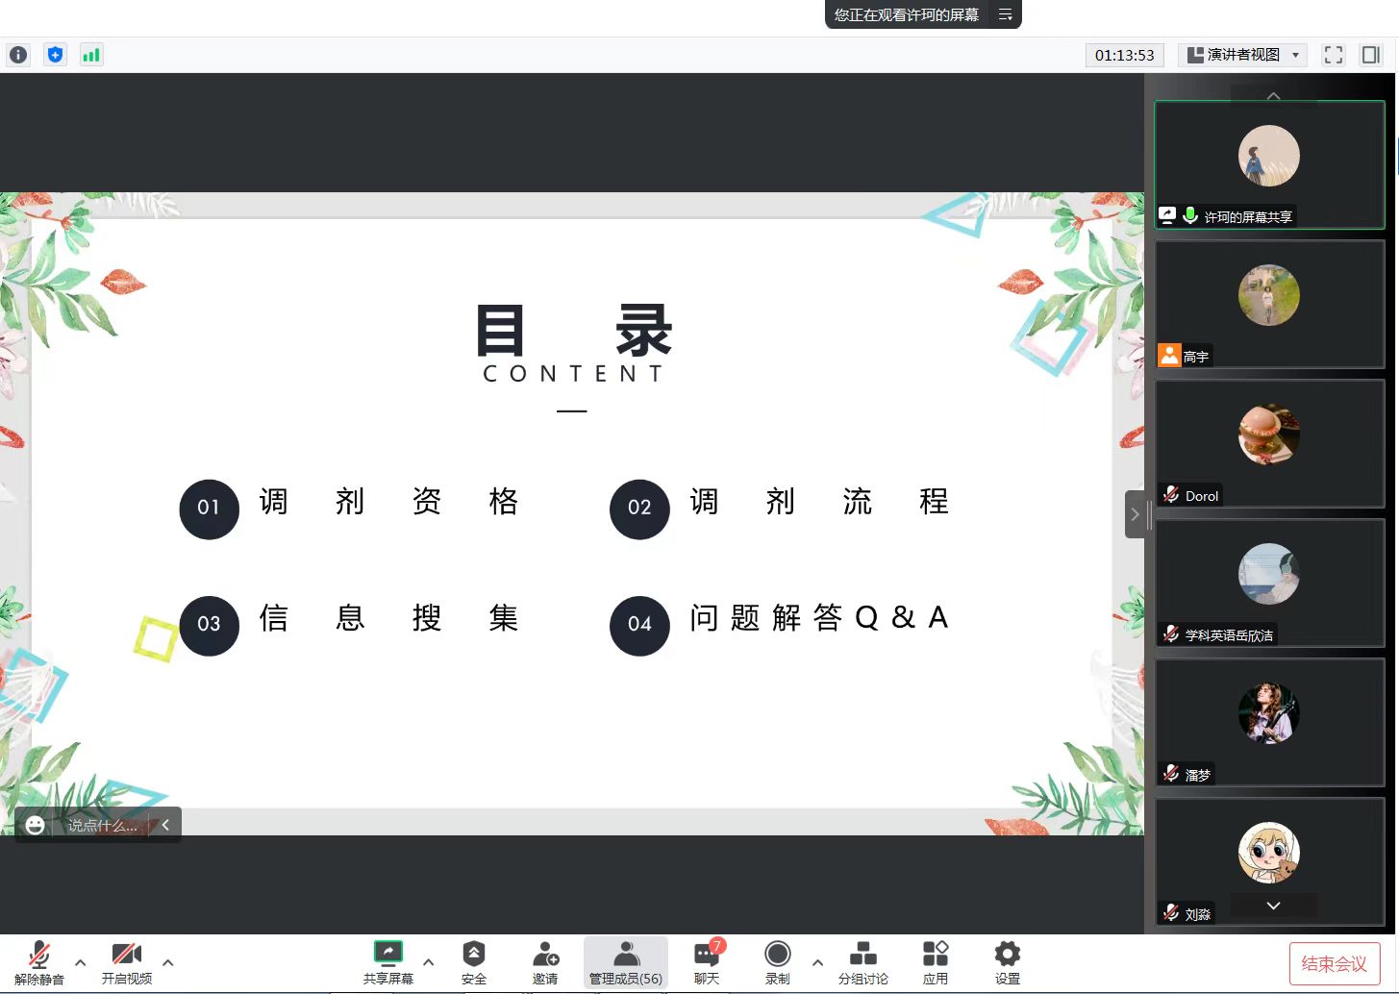
Task: Click the Invite (邀请) icon
Action: pyautogui.click(x=545, y=962)
